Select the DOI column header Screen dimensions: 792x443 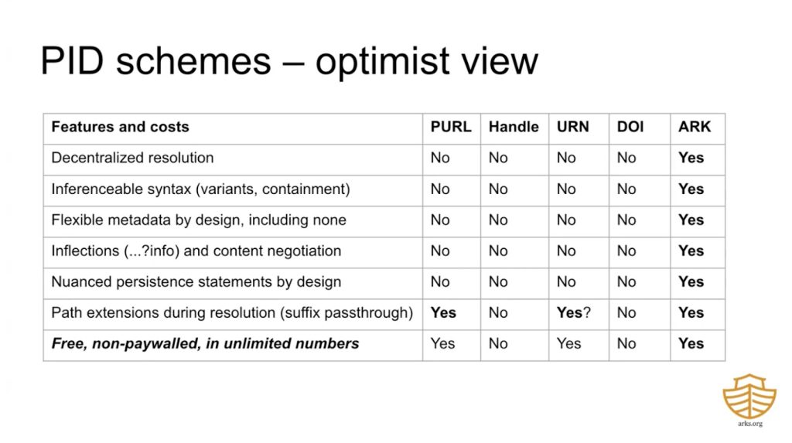click(x=630, y=127)
